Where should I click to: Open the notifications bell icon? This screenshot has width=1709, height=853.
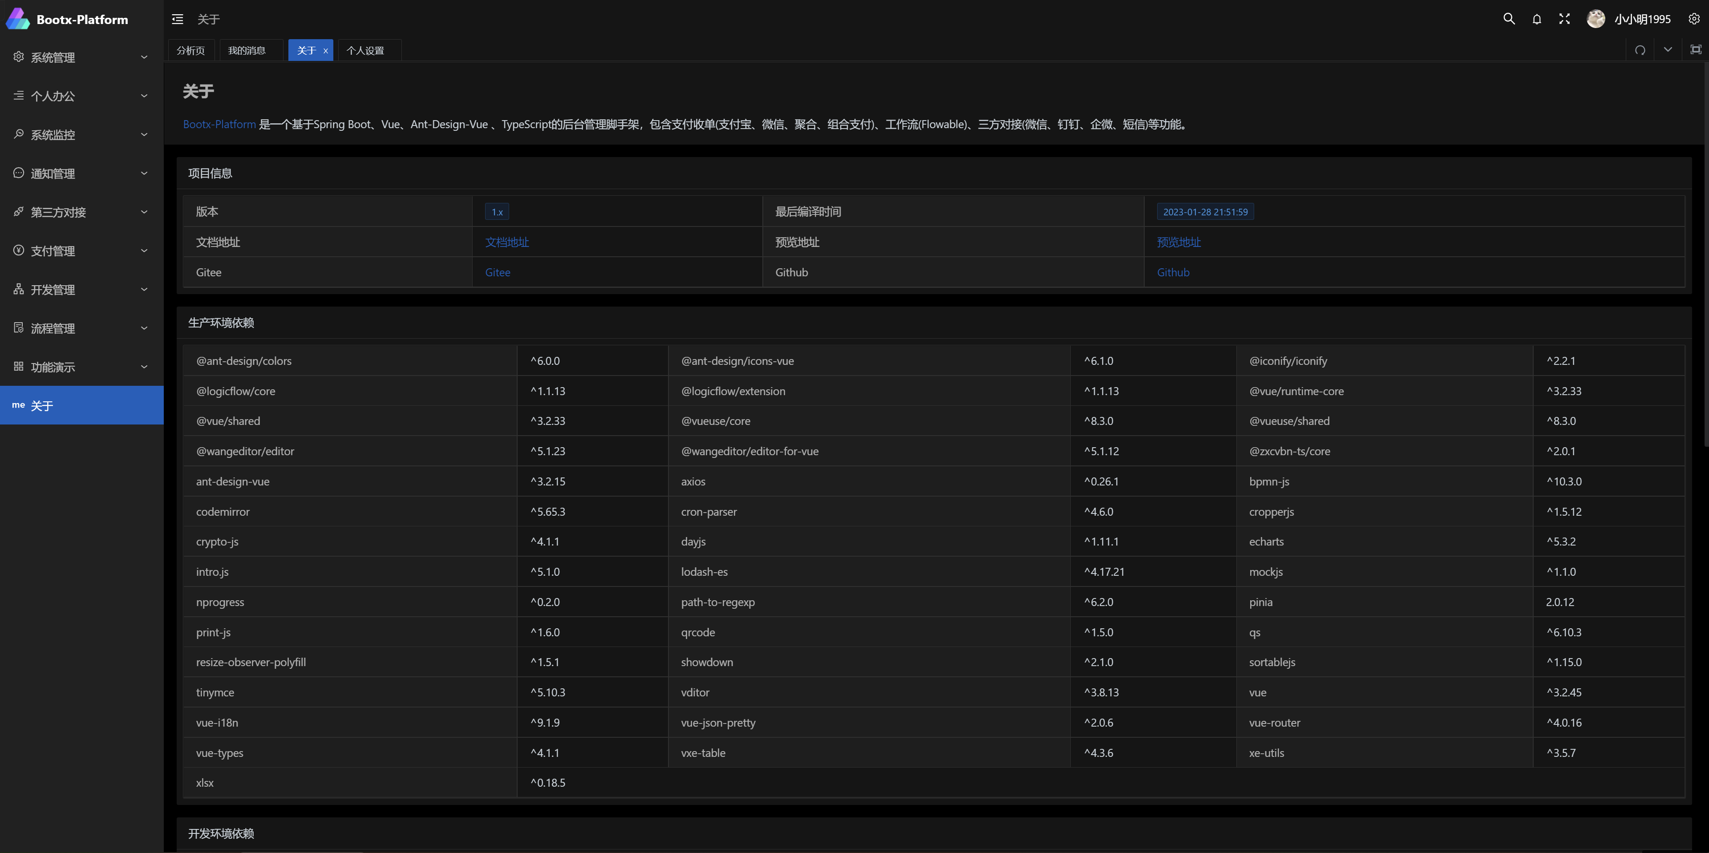tap(1536, 19)
